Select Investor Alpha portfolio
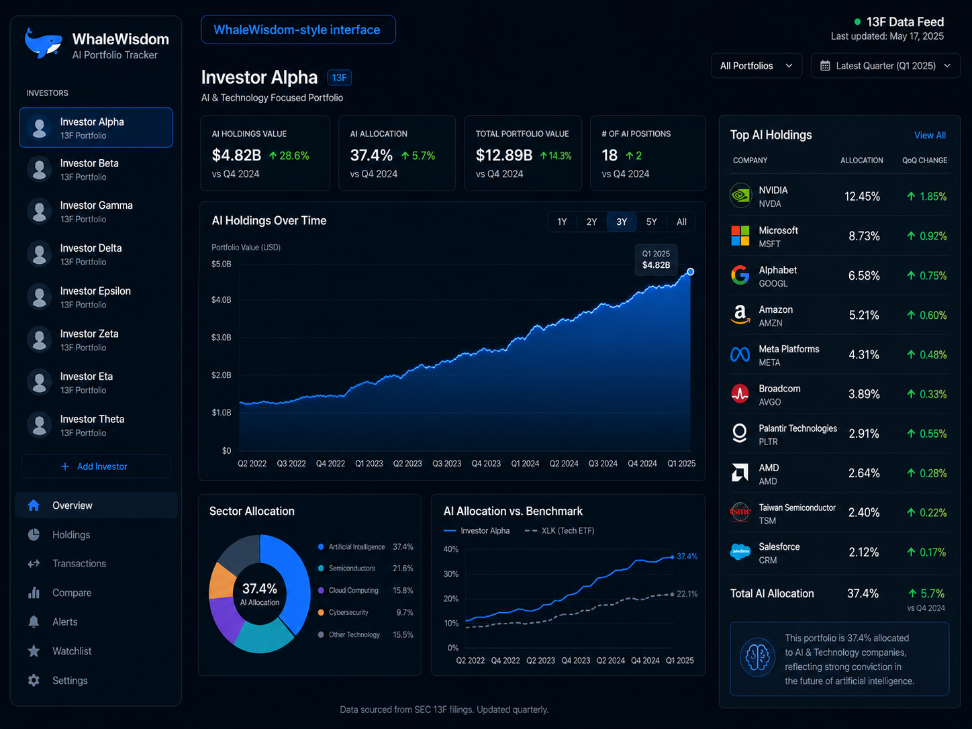The width and height of the screenshot is (972, 729). (x=96, y=128)
